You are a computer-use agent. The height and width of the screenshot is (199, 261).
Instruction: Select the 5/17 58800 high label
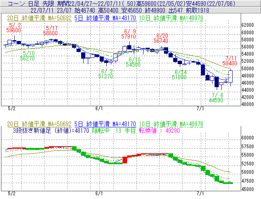51,31
